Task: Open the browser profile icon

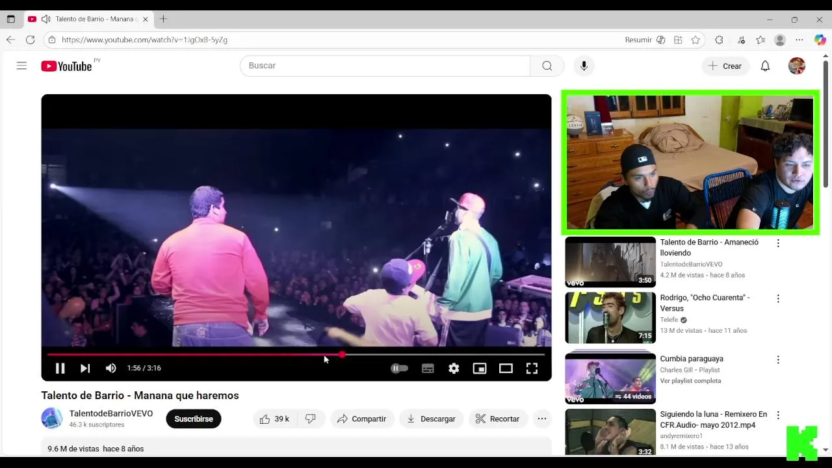Action: (x=780, y=40)
